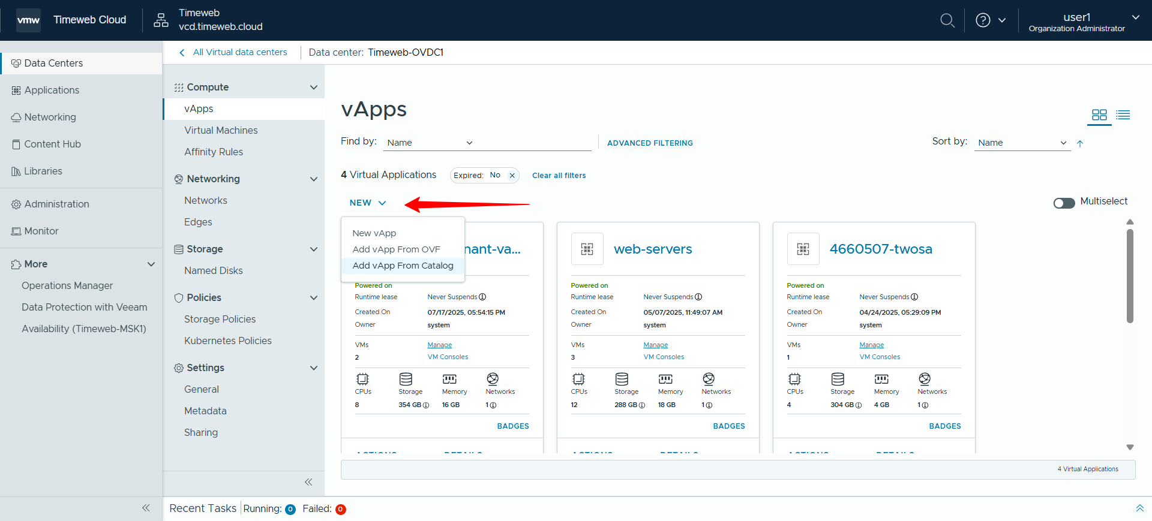Click CPUs icon on 4660507-twosa card

(794, 379)
